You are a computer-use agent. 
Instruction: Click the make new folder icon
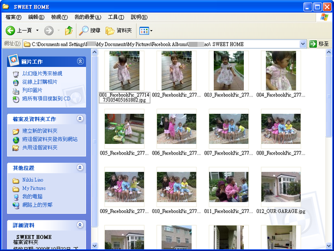pos(16,131)
